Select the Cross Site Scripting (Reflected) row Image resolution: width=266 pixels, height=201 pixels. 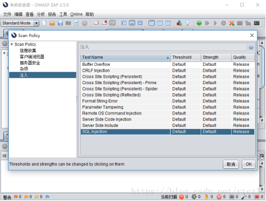tap(168, 95)
